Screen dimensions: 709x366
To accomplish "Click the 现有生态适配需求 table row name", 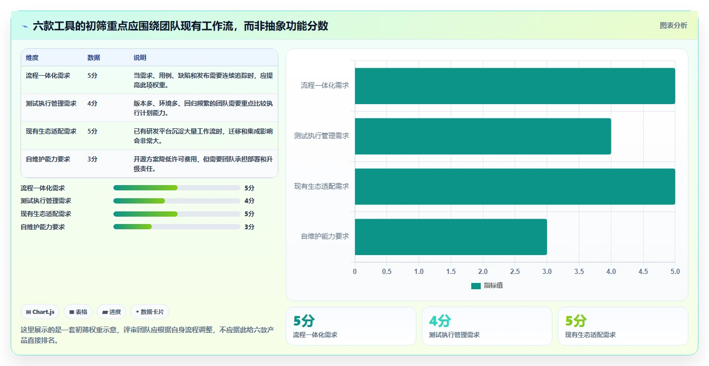I will pyautogui.click(x=51, y=131).
